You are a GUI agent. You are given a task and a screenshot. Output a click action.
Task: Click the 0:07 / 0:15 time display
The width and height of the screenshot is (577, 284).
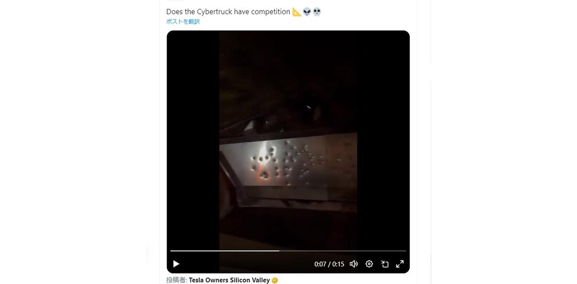(329, 264)
